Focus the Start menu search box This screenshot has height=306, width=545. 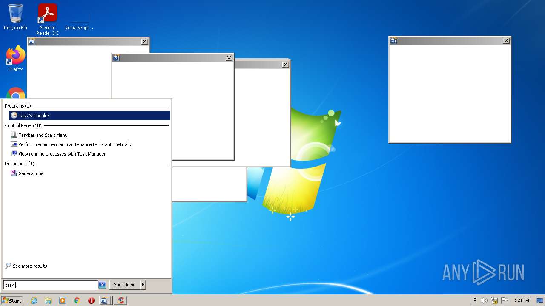(x=51, y=285)
